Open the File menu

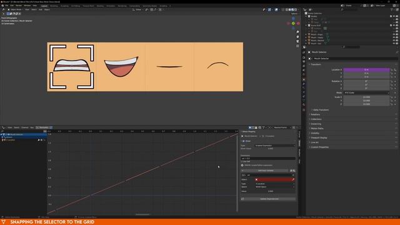pos(7,6)
